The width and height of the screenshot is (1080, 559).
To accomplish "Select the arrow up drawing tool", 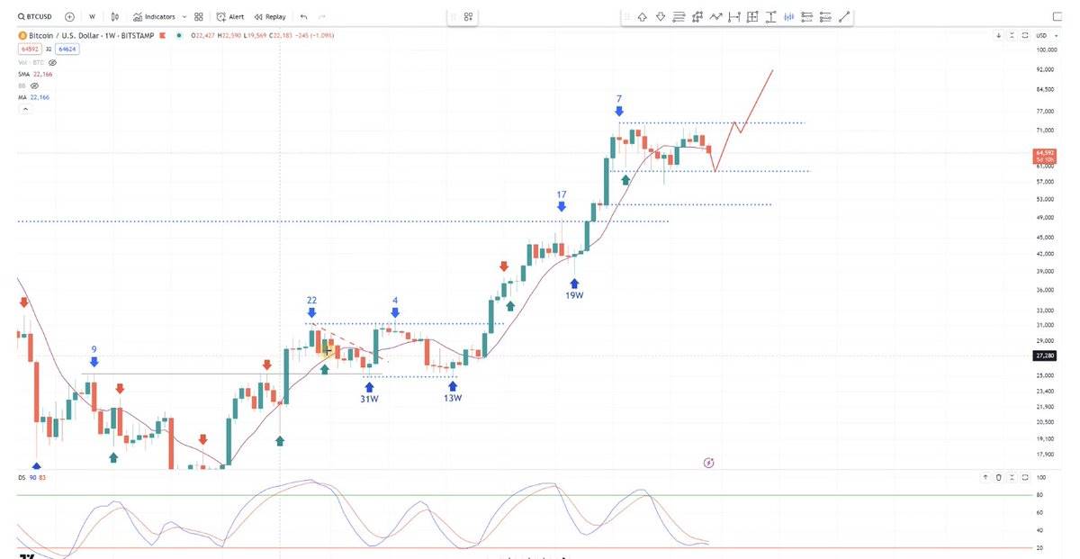I will (x=642, y=16).
